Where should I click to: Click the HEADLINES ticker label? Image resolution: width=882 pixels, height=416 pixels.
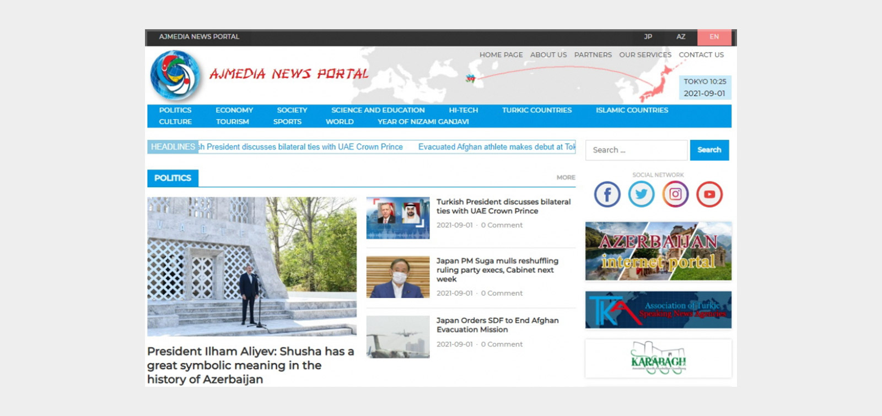173,147
